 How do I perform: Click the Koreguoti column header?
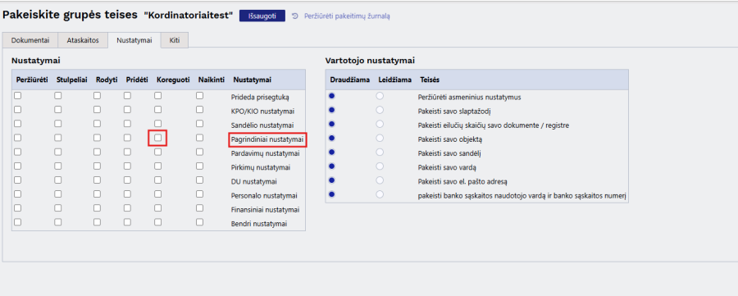[173, 80]
